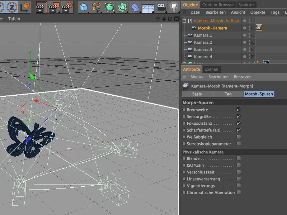Switch to the Content Browser tab
Image resolution: width=287 pixels, height=215 pixels.
(218, 5)
